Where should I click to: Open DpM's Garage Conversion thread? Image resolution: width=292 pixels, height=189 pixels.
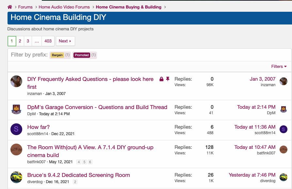click(97, 107)
